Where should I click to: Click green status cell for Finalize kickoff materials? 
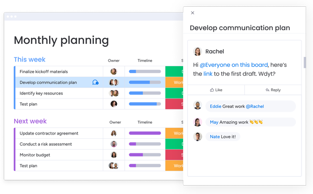(174, 71)
